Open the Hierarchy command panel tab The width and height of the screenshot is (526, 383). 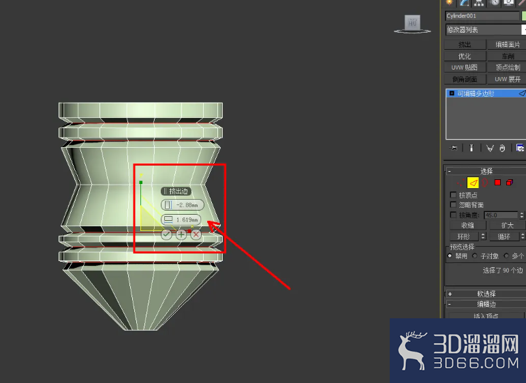click(x=479, y=3)
